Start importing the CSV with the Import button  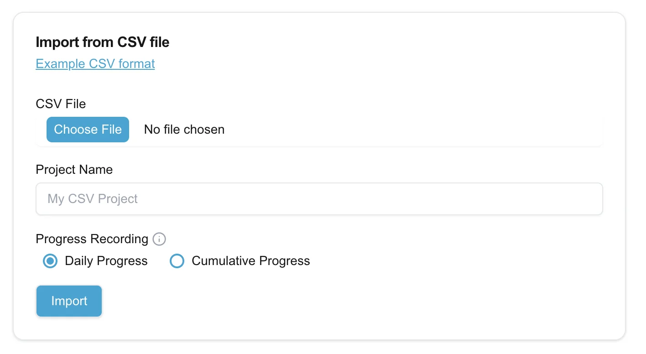69,301
